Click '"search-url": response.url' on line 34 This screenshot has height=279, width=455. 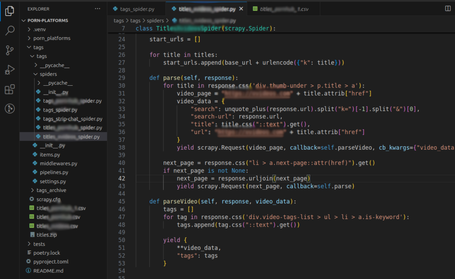(236, 116)
